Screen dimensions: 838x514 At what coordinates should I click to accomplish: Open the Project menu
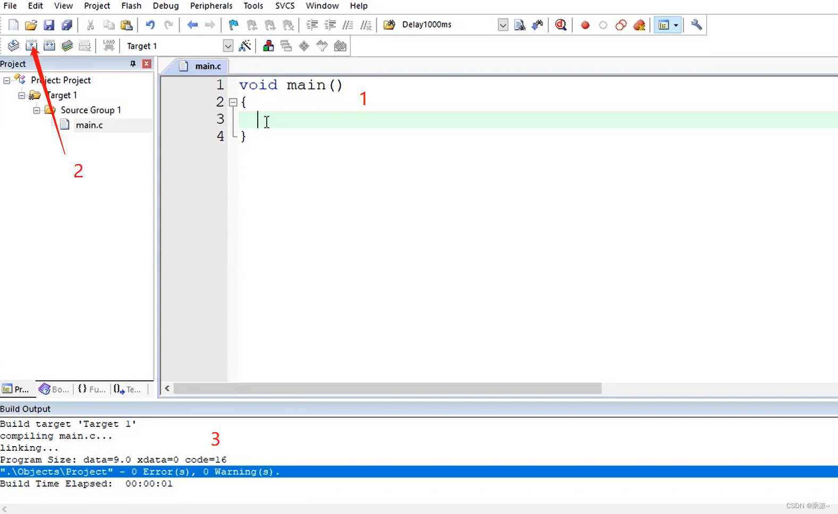(x=97, y=6)
